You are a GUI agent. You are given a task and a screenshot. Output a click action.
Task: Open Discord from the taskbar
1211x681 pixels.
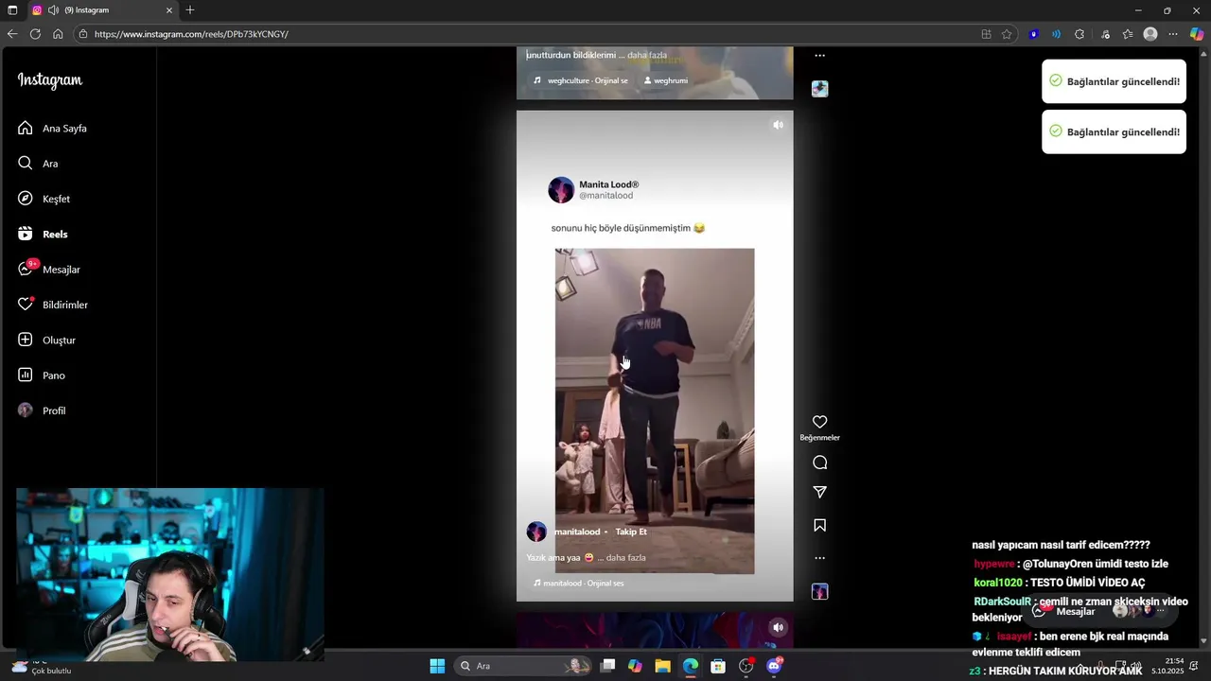coord(774,666)
